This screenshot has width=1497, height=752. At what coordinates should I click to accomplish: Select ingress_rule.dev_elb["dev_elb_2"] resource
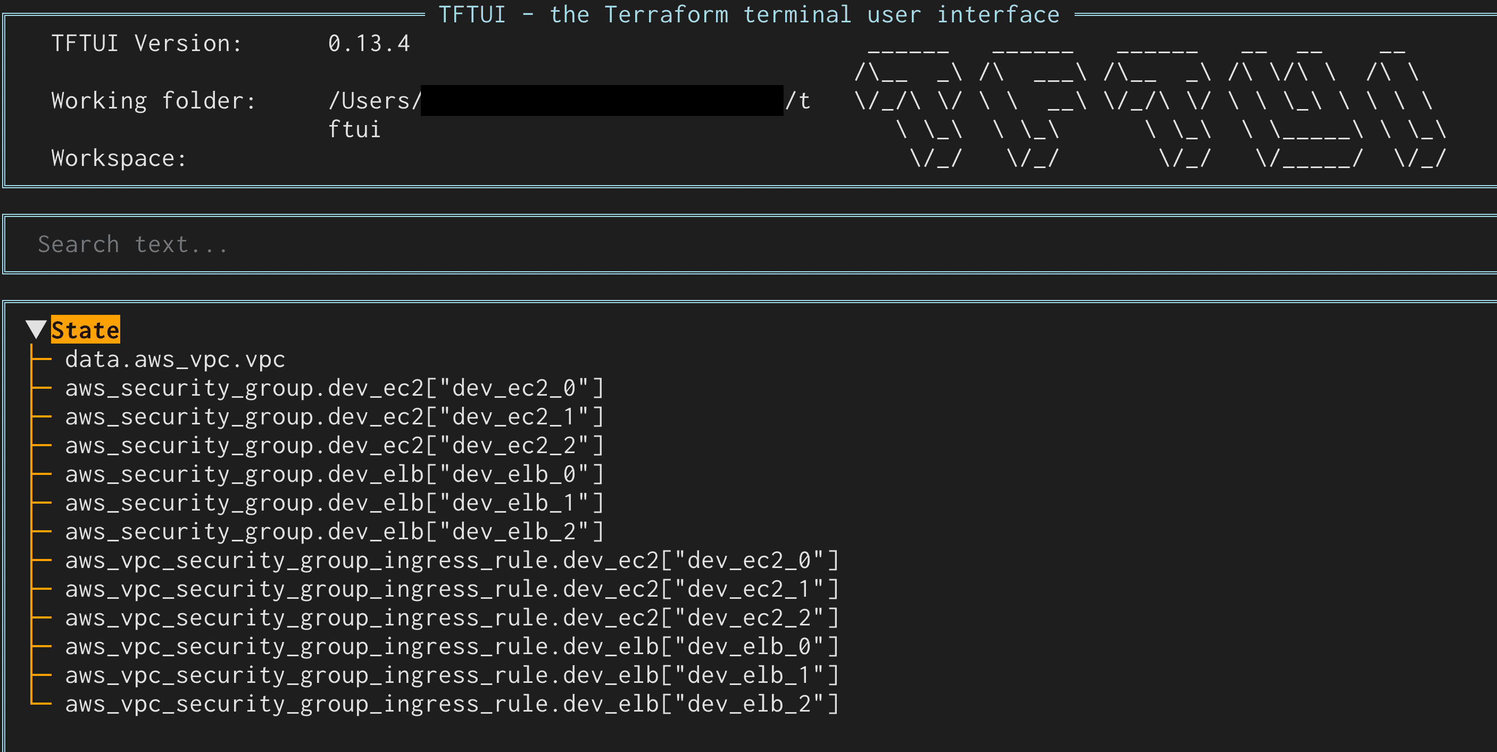pos(452,704)
